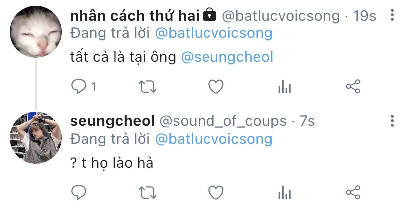This screenshot has width=413, height=209.
Task: View analytics for the batlucvoicsong tweet
Action: pos(284,87)
